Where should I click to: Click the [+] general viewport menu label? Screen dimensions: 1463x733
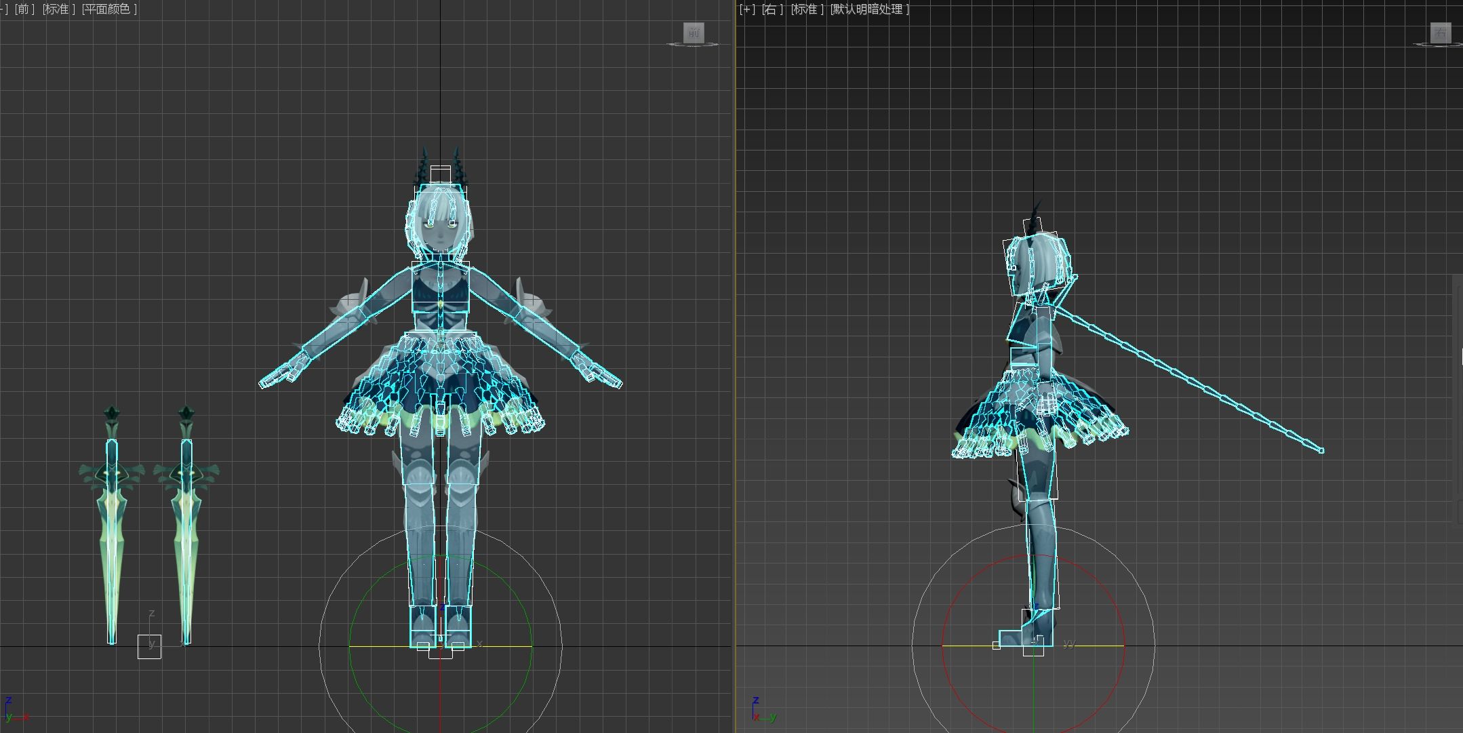(x=747, y=9)
